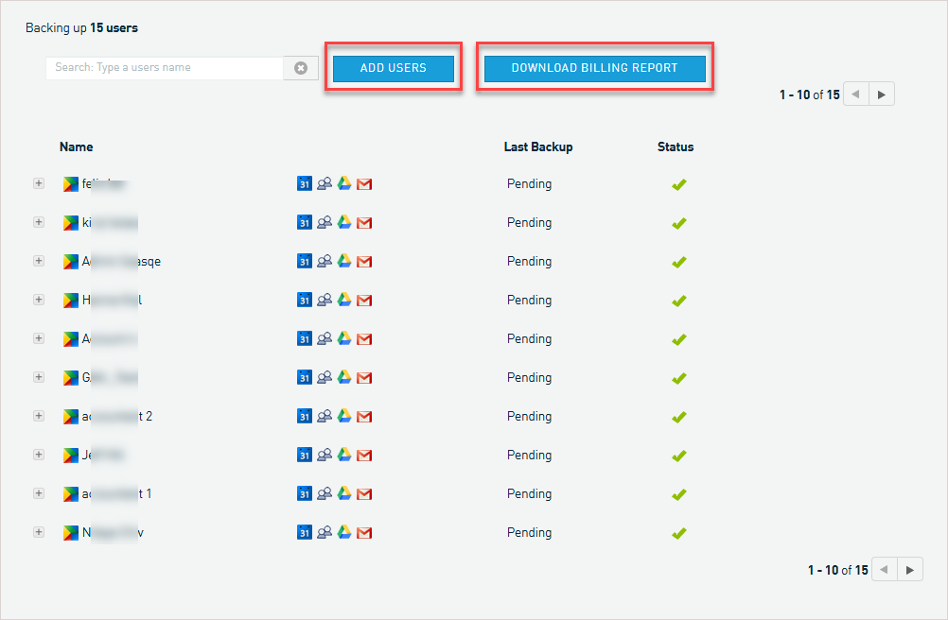This screenshot has width=948, height=620.
Task: Select the Gmail icon for user "account 1"
Action: (x=364, y=493)
